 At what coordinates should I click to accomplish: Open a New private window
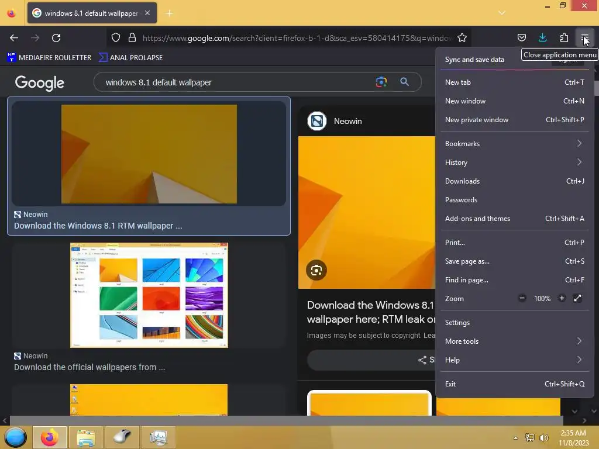(515, 119)
